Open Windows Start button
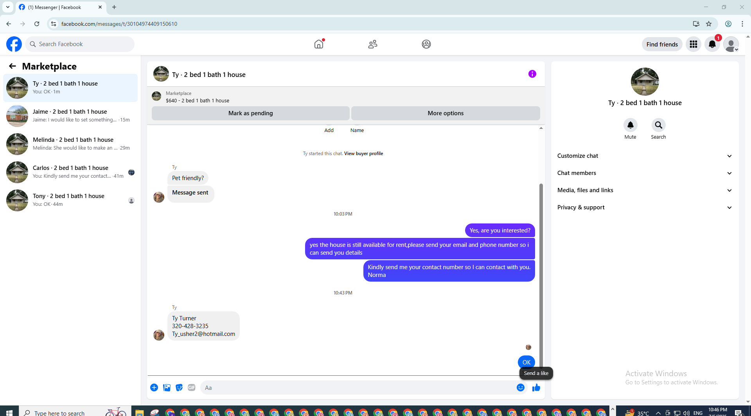 click(9, 412)
